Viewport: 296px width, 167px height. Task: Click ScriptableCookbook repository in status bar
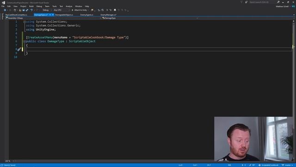268,165
